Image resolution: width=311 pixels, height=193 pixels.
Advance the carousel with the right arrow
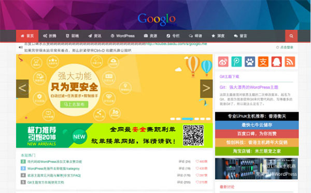pyautogui.click(x=206, y=89)
